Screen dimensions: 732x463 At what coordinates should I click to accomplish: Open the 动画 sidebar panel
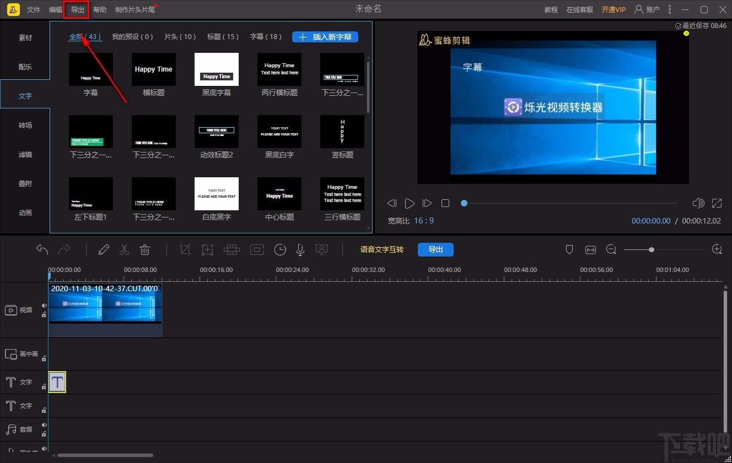[25, 213]
